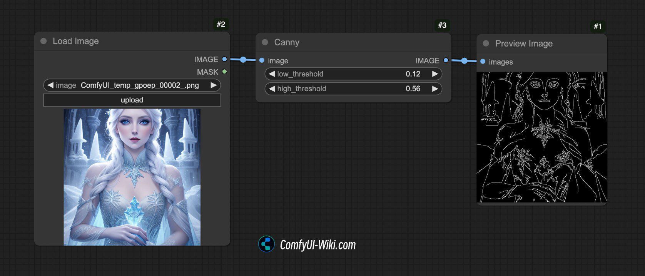Collapse the Canny node via its dot
Viewport: 645px width, 276px height.
tap(265, 42)
